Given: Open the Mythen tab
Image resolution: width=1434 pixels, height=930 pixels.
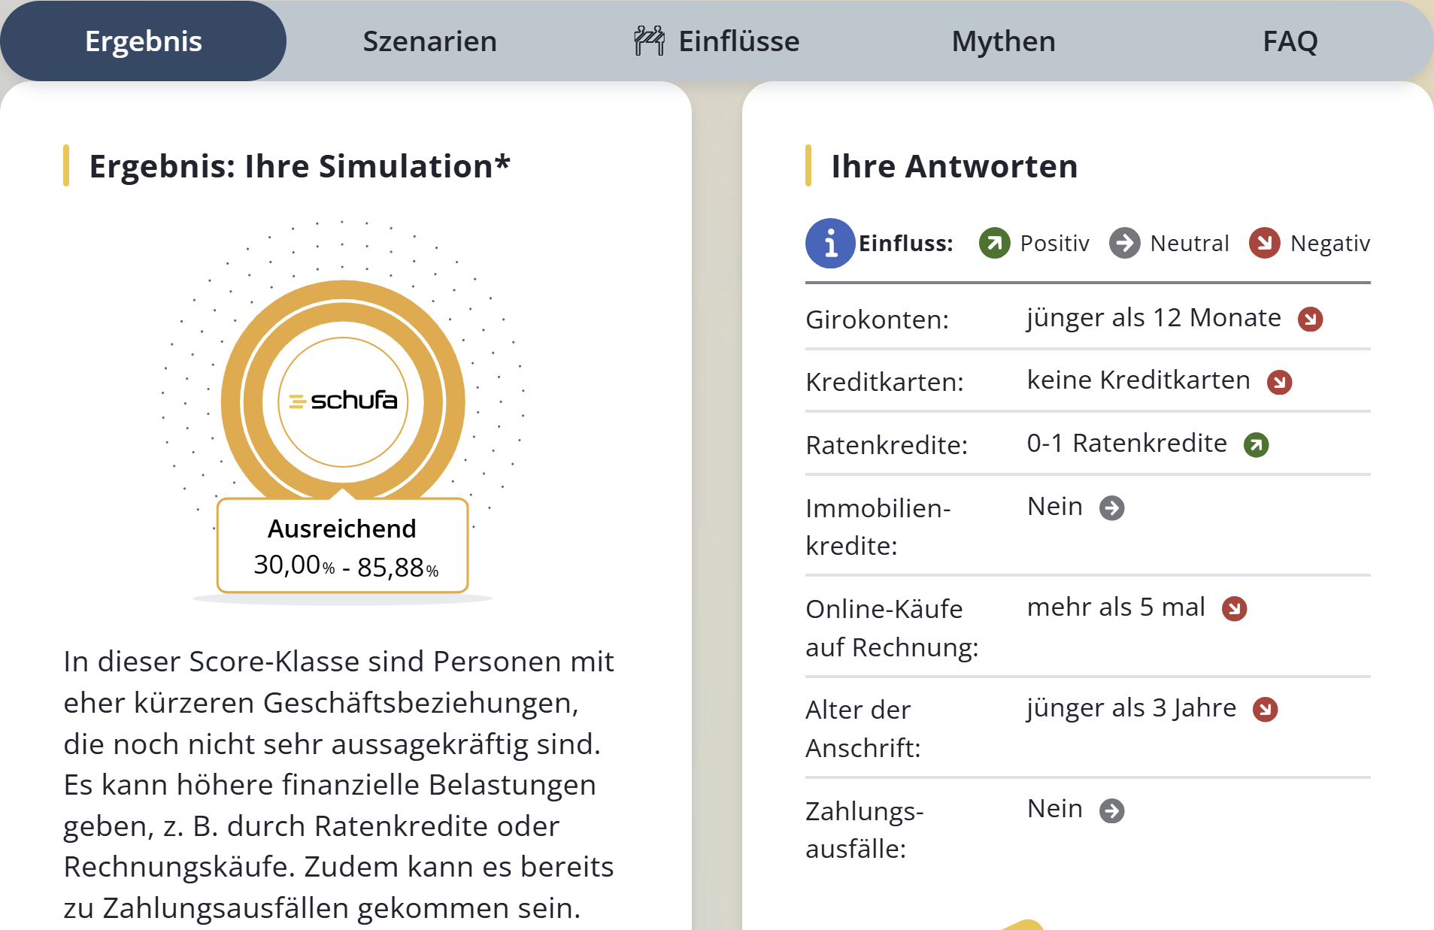Looking at the screenshot, I should (x=1003, y=41).
